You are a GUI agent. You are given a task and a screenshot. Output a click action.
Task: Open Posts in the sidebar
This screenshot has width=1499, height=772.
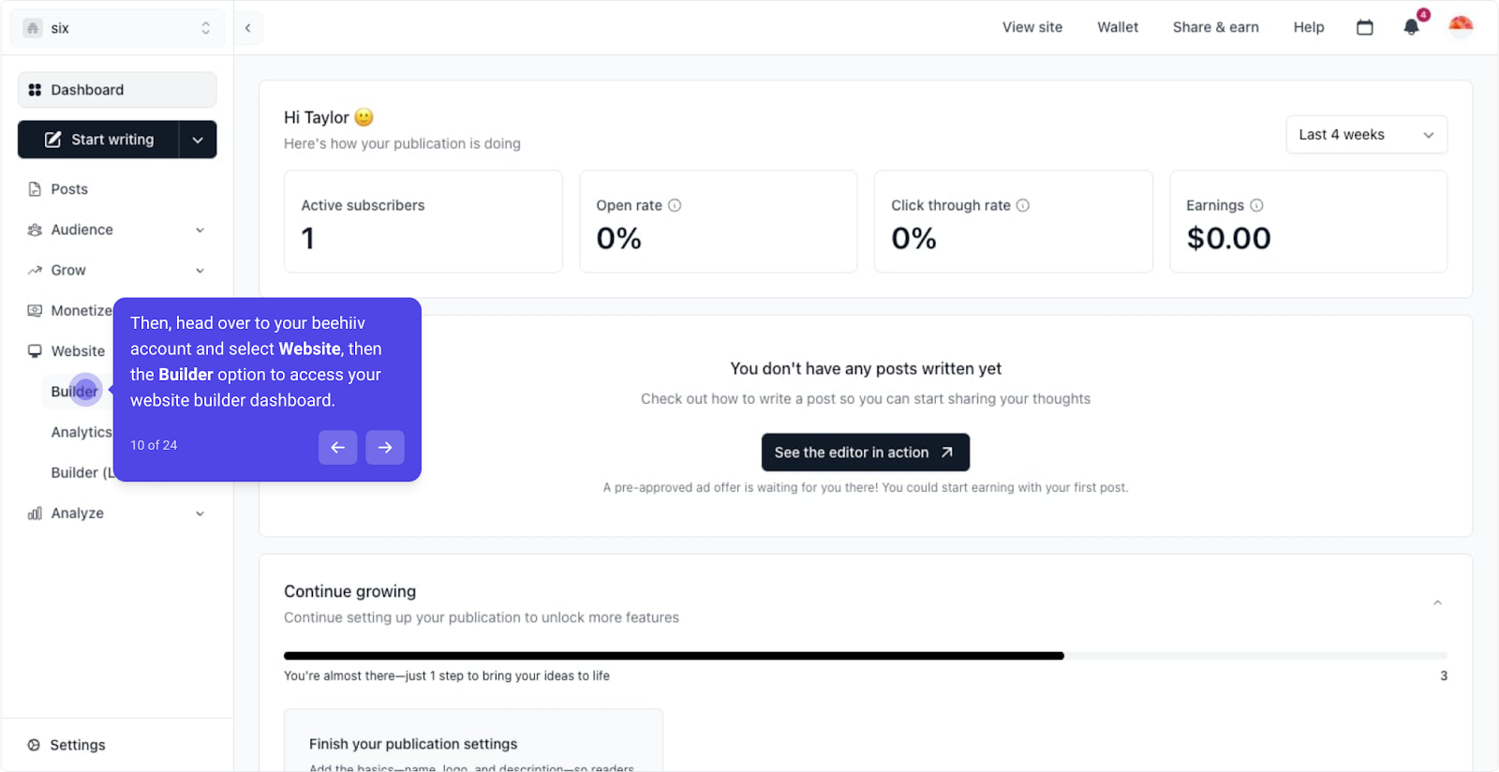69,189
